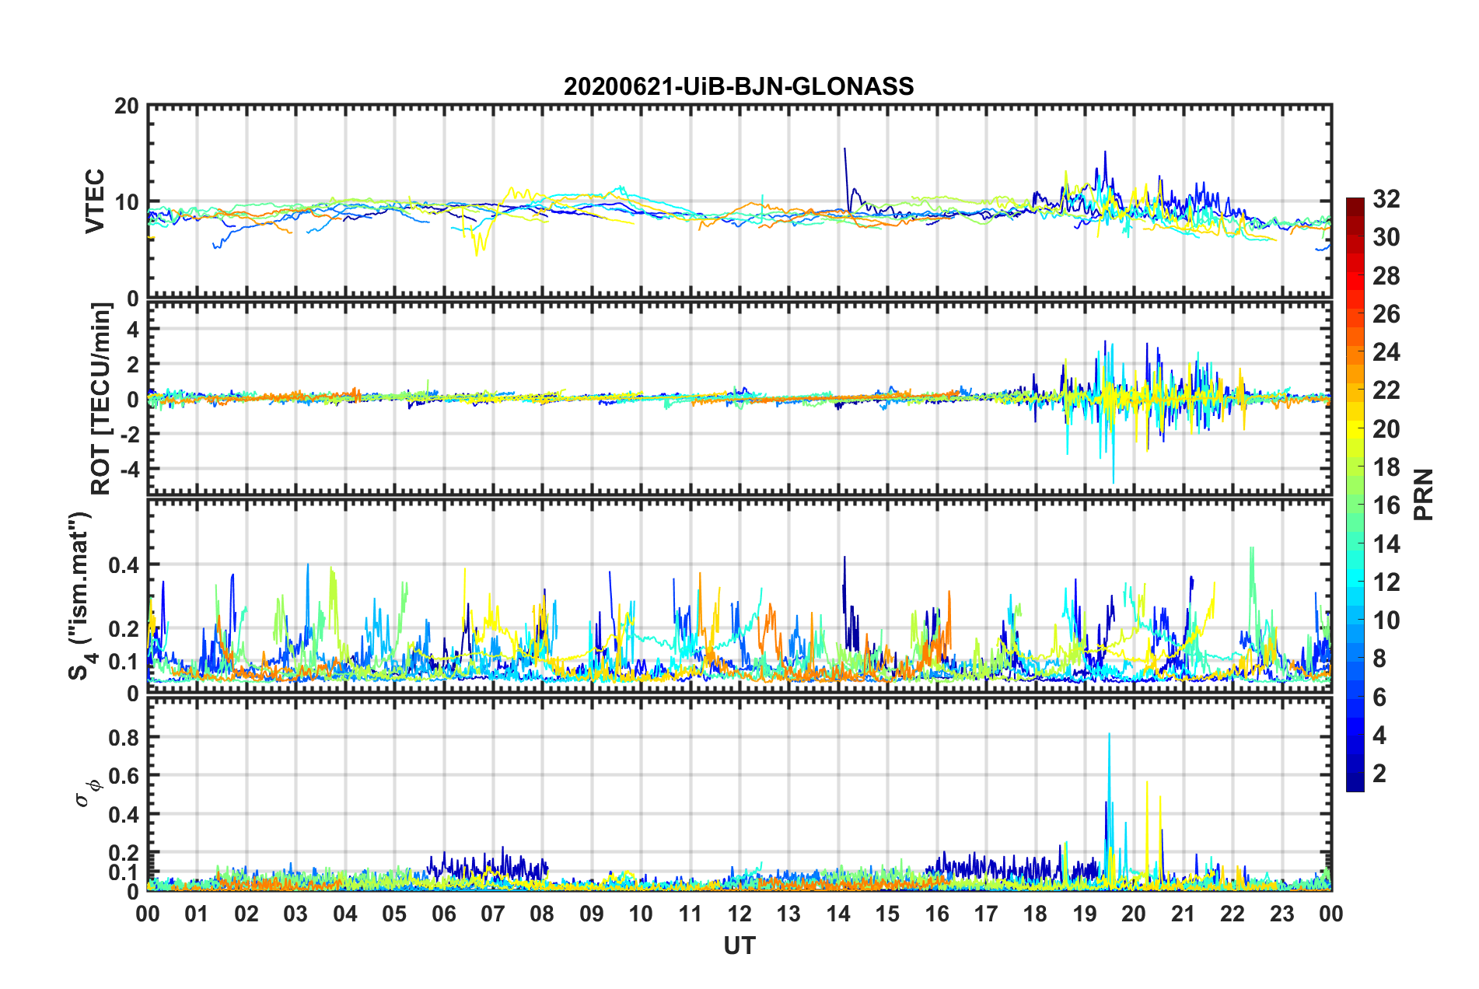Image resolution: width=1479 pixels, height=989 pixels.
Task: Click the sigma-phi y-axis label
Action: pos(89,793)
